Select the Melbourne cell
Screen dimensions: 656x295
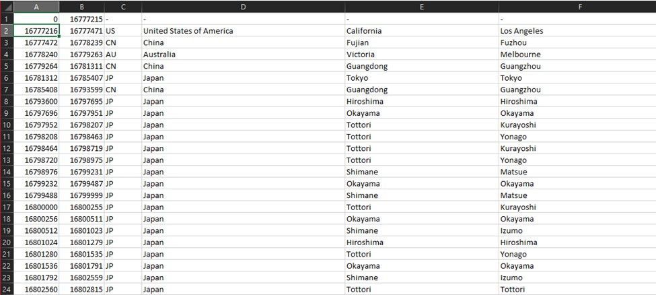577,54
